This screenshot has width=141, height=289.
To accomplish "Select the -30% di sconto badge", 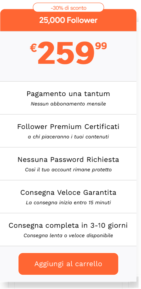I will pos(68,7).
